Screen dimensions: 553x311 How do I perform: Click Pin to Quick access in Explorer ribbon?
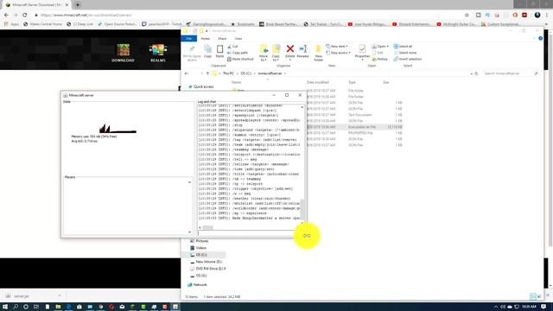pos(192,54)
